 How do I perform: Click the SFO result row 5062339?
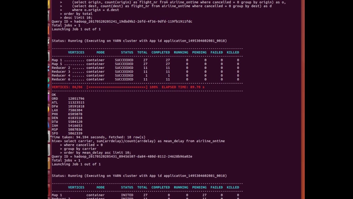click(67, 133)
